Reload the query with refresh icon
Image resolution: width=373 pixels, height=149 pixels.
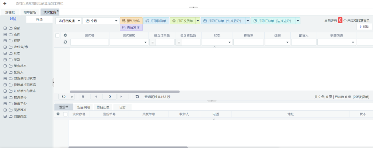click(x=137, y=96)
